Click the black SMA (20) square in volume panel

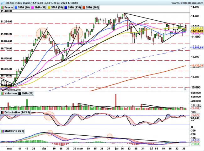(x=20, y=93)
